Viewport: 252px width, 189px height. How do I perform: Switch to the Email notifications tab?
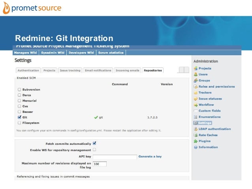coord(98,70)
